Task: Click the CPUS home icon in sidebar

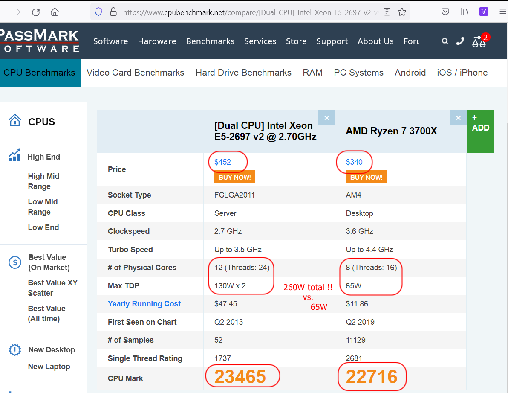Action: pos(15,120)
